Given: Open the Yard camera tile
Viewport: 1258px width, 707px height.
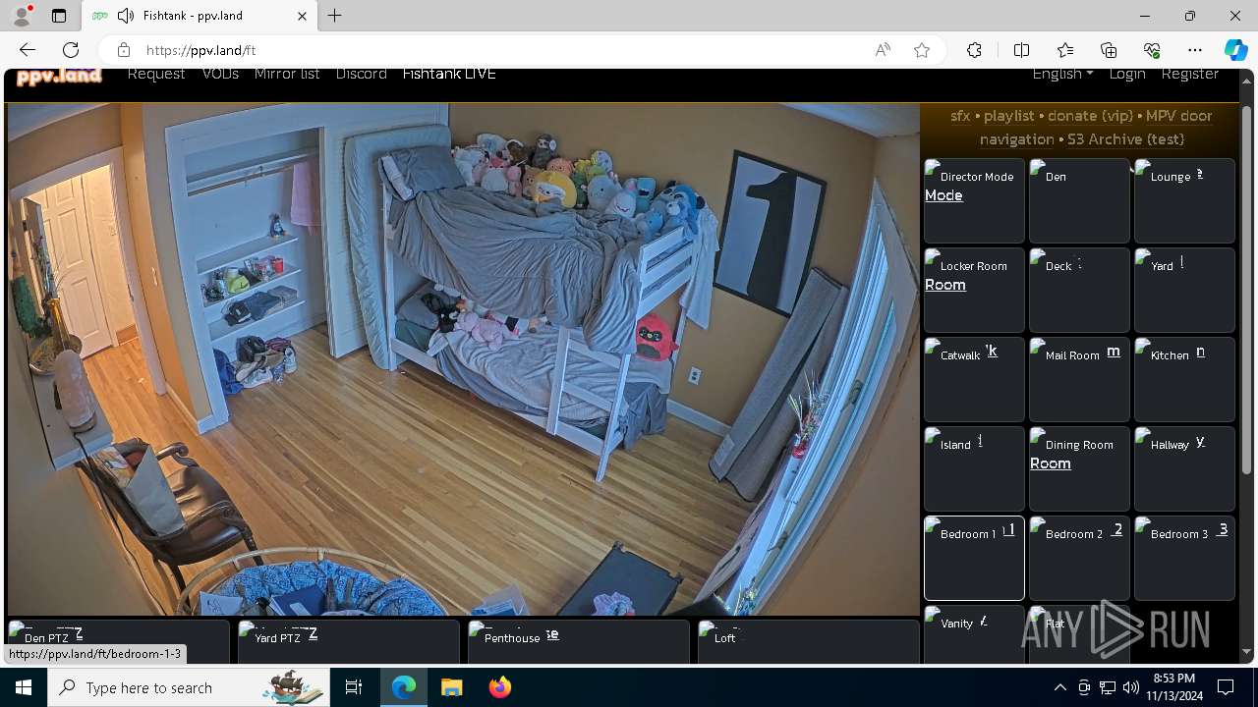Looking at the screenshot, I should tap(1184, 290).
